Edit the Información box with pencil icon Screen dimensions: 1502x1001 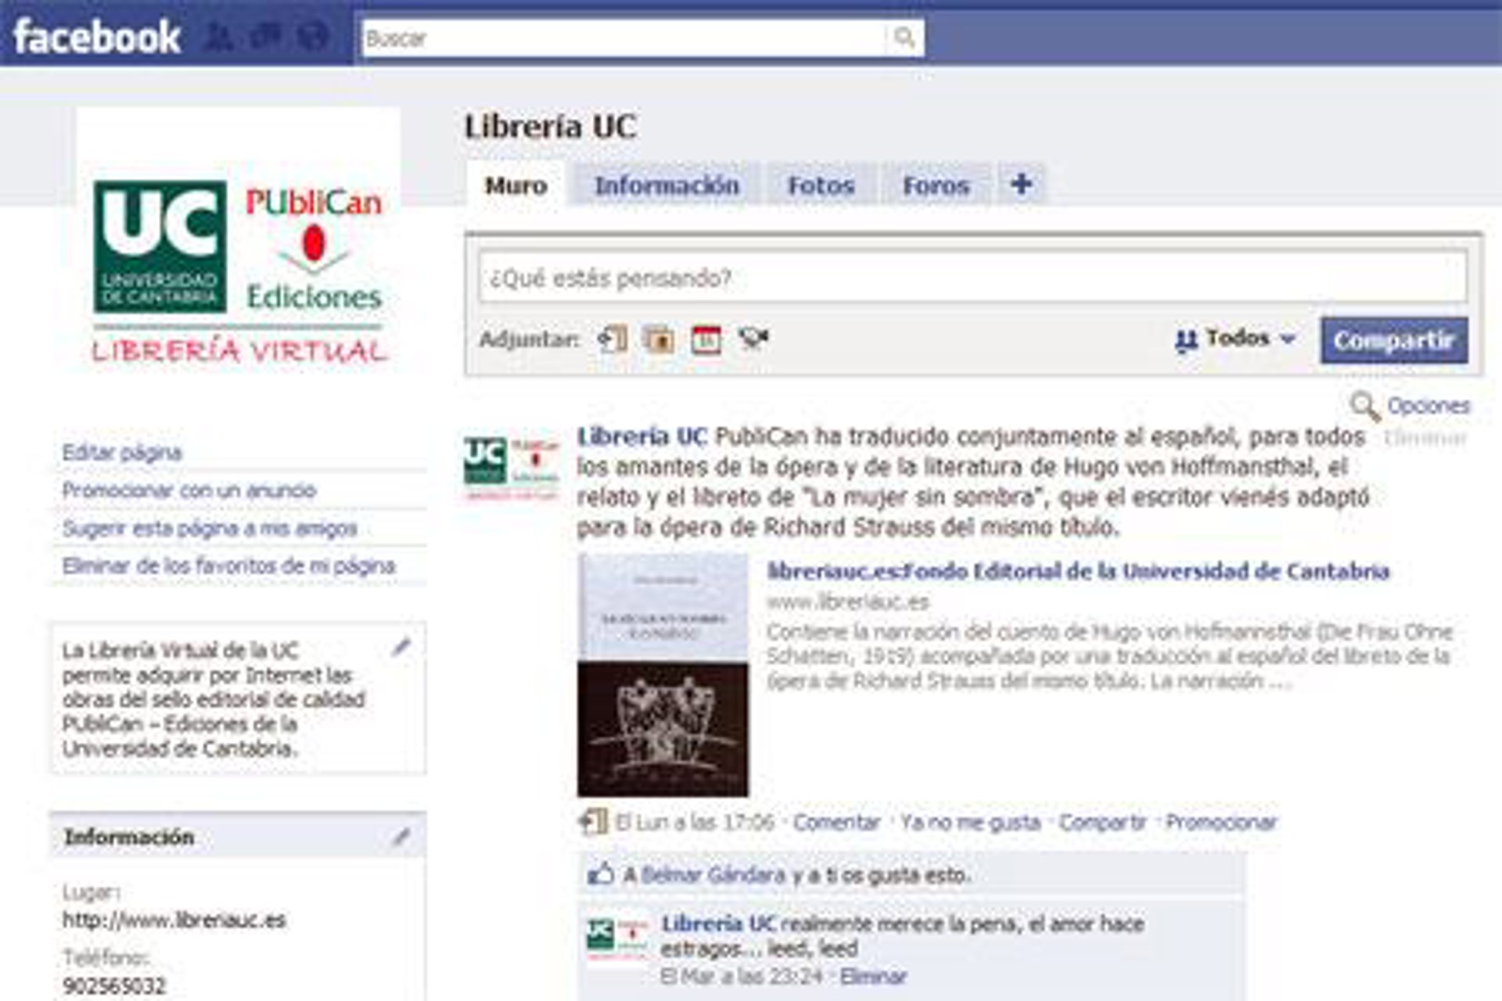point(401,837)
